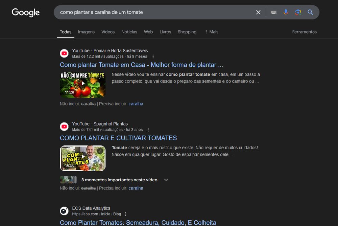338x226 pixels.
Task: Click EOS Data Analytics source name
Action: coord(91,208)
